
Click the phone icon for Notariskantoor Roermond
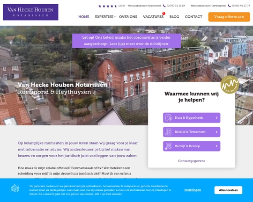[x=164, y=6]
